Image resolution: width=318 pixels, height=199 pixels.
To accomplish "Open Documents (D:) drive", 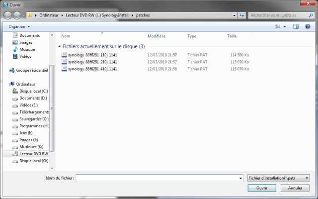I will point(33,98).
